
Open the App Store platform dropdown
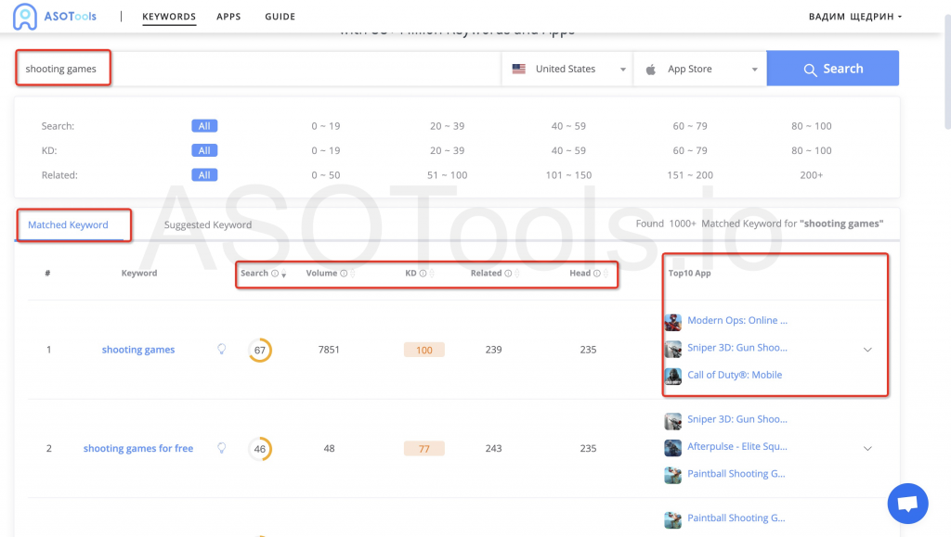[700, 69]
